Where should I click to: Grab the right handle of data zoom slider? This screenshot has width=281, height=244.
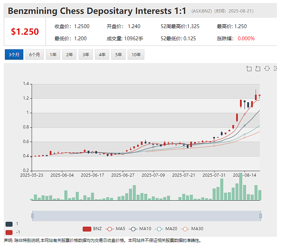click(260, 216)
